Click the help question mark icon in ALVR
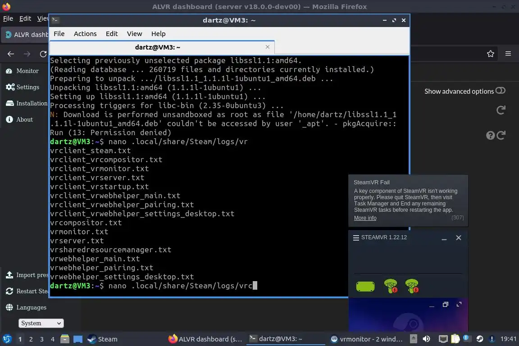The image size is (519, 346). click(490, 135)
